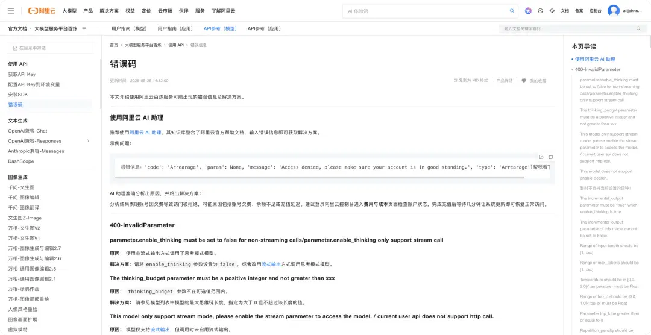651x335 pixels.
Task: Open the purple AI assistant star icon
Action: [528, 11]
